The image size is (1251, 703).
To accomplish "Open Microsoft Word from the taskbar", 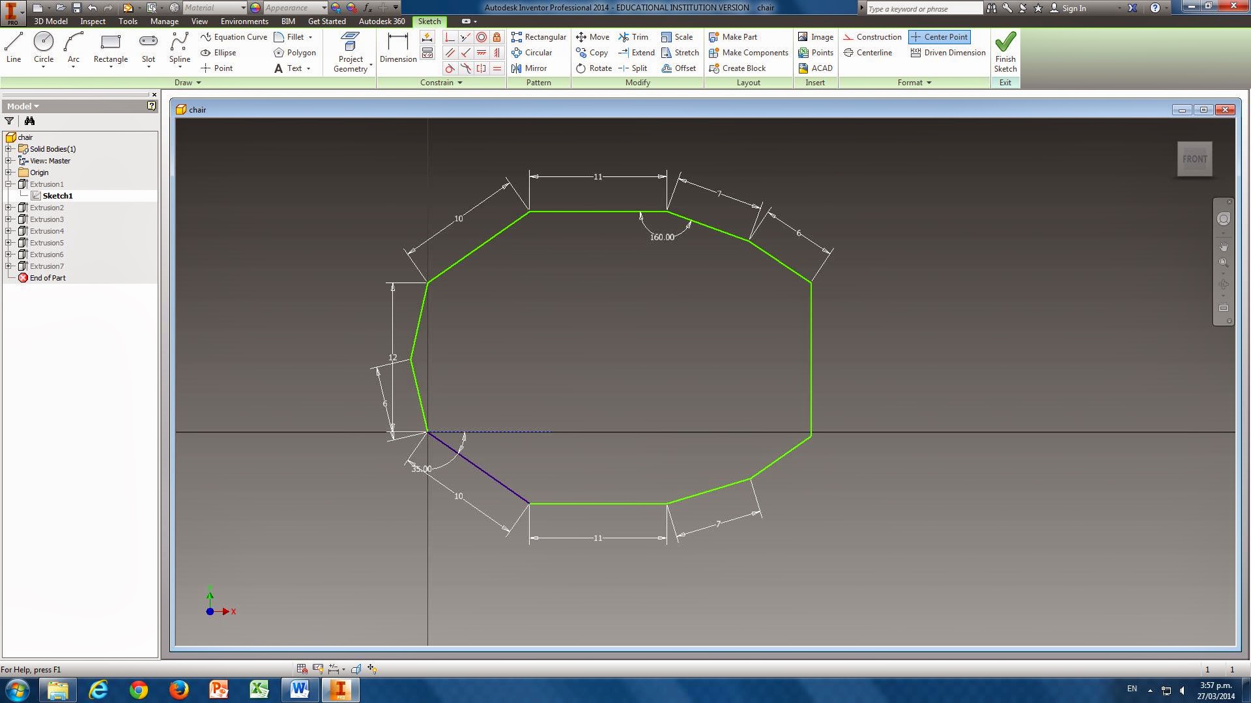I will (300, 689).
